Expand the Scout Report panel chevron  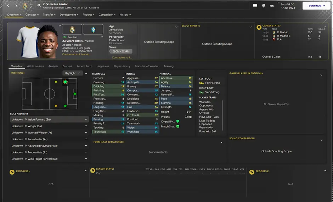click(x=250, y=27)
